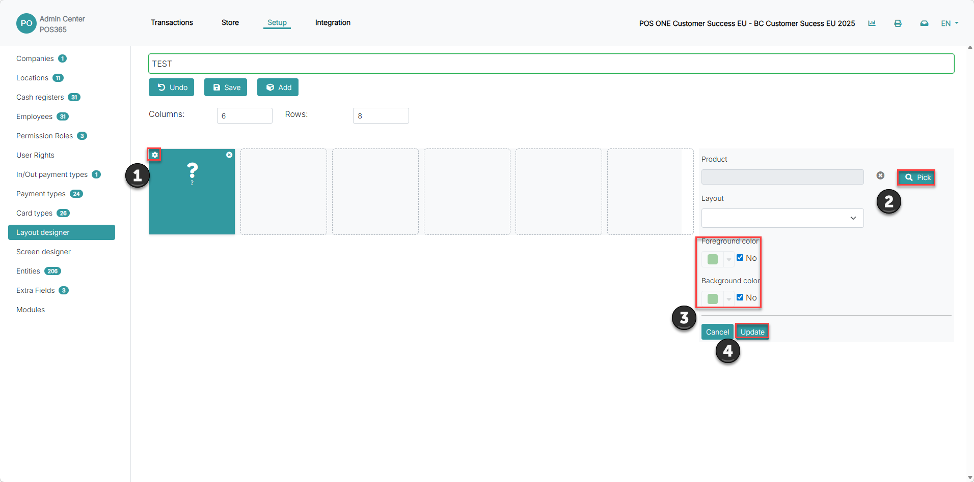Image resolution: width=974 pixels, height=482 pixels.
Task: Click the Cancel button
Action: click(x=717, y=332)
